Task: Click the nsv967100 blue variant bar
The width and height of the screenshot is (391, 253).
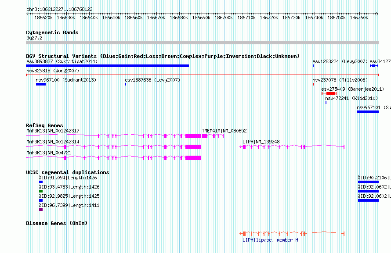Action: 41,84
